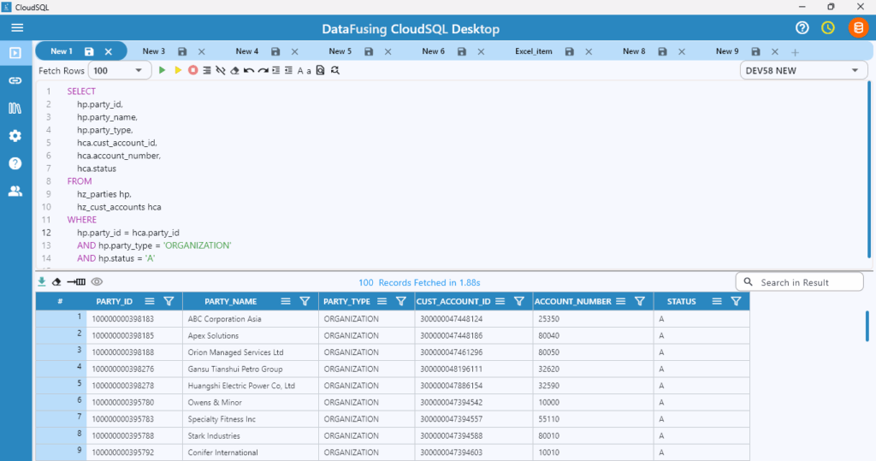Open PARTY_NAME column menu
Image resolution: width=876 pixels, height=461 pixels.
click(x=286, y=301)
